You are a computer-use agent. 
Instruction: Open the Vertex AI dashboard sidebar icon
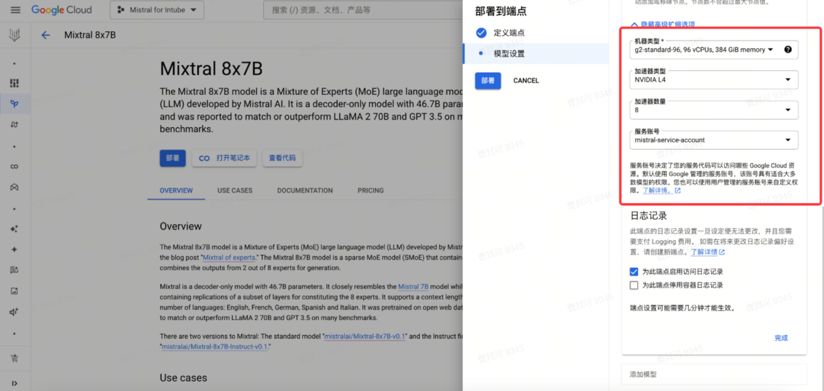coord(14,83)
